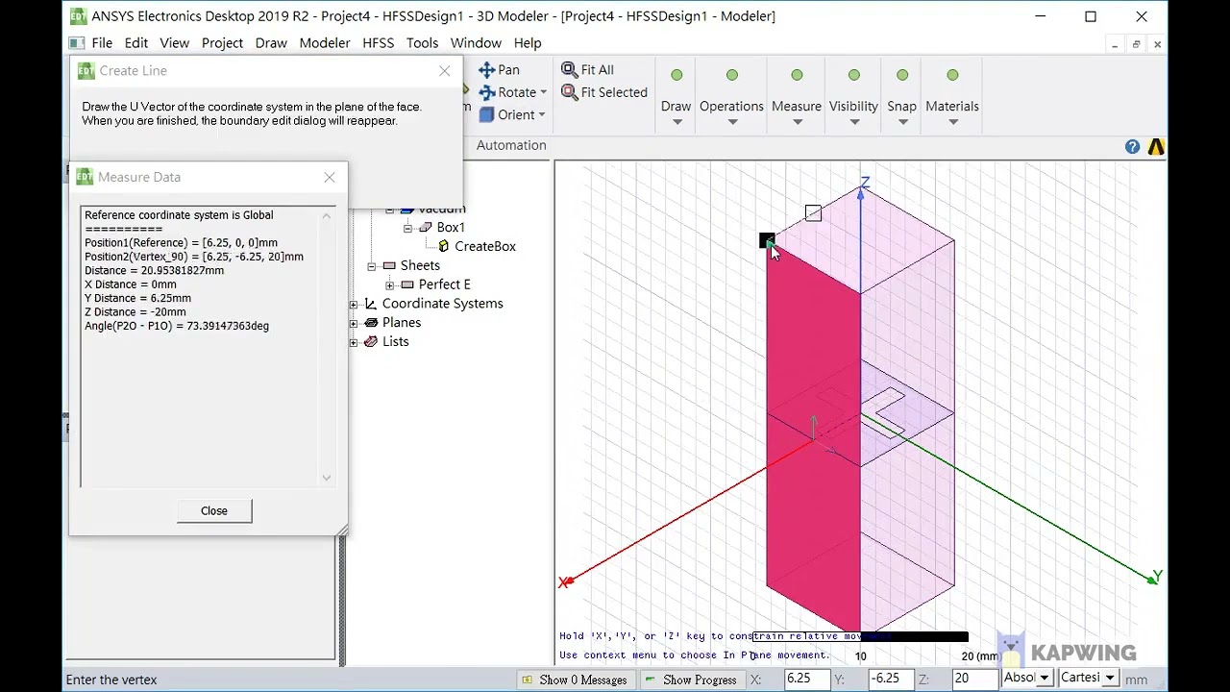
Task: Click Measure Data scrollbar up arrow
Action: 327,216
